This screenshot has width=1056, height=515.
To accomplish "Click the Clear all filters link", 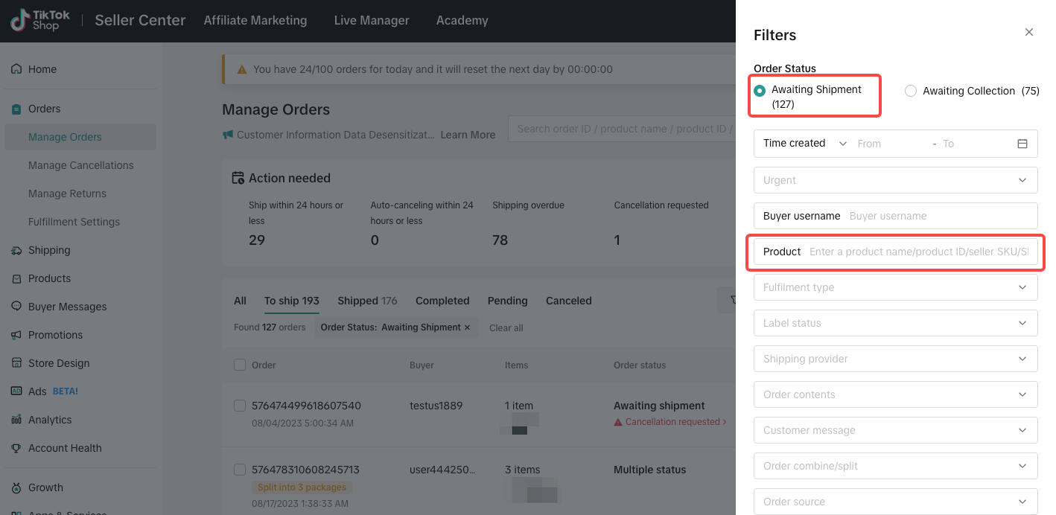I will (x=506, y=328).
